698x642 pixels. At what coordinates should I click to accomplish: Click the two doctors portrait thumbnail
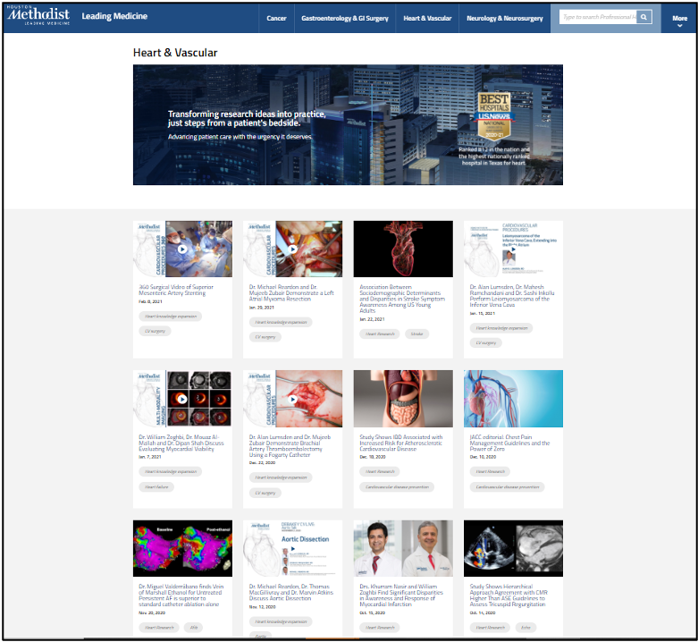click(x=403, y=548)
